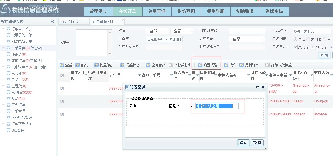Click the 调整状态 adjust status icon

tap(122, 65)
